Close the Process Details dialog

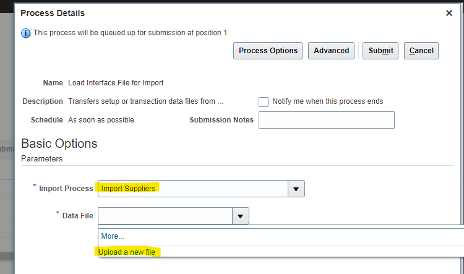click(x=449, y=13)
